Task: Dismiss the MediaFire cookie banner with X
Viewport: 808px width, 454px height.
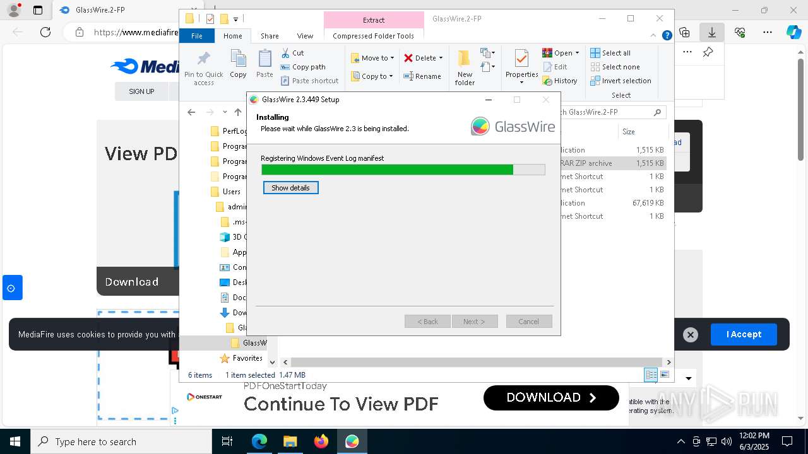Action: click(x=691, y=335)
